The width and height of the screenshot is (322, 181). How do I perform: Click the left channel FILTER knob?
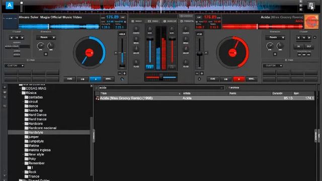tap(136, 62)
